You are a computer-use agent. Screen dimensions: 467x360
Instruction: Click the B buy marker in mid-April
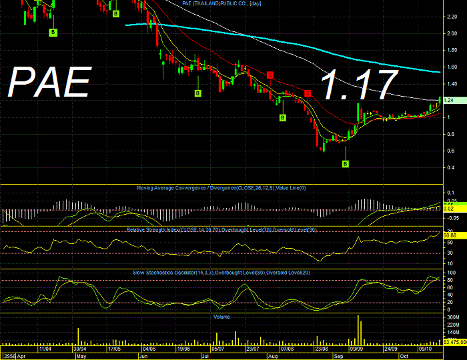click(53, 32)
